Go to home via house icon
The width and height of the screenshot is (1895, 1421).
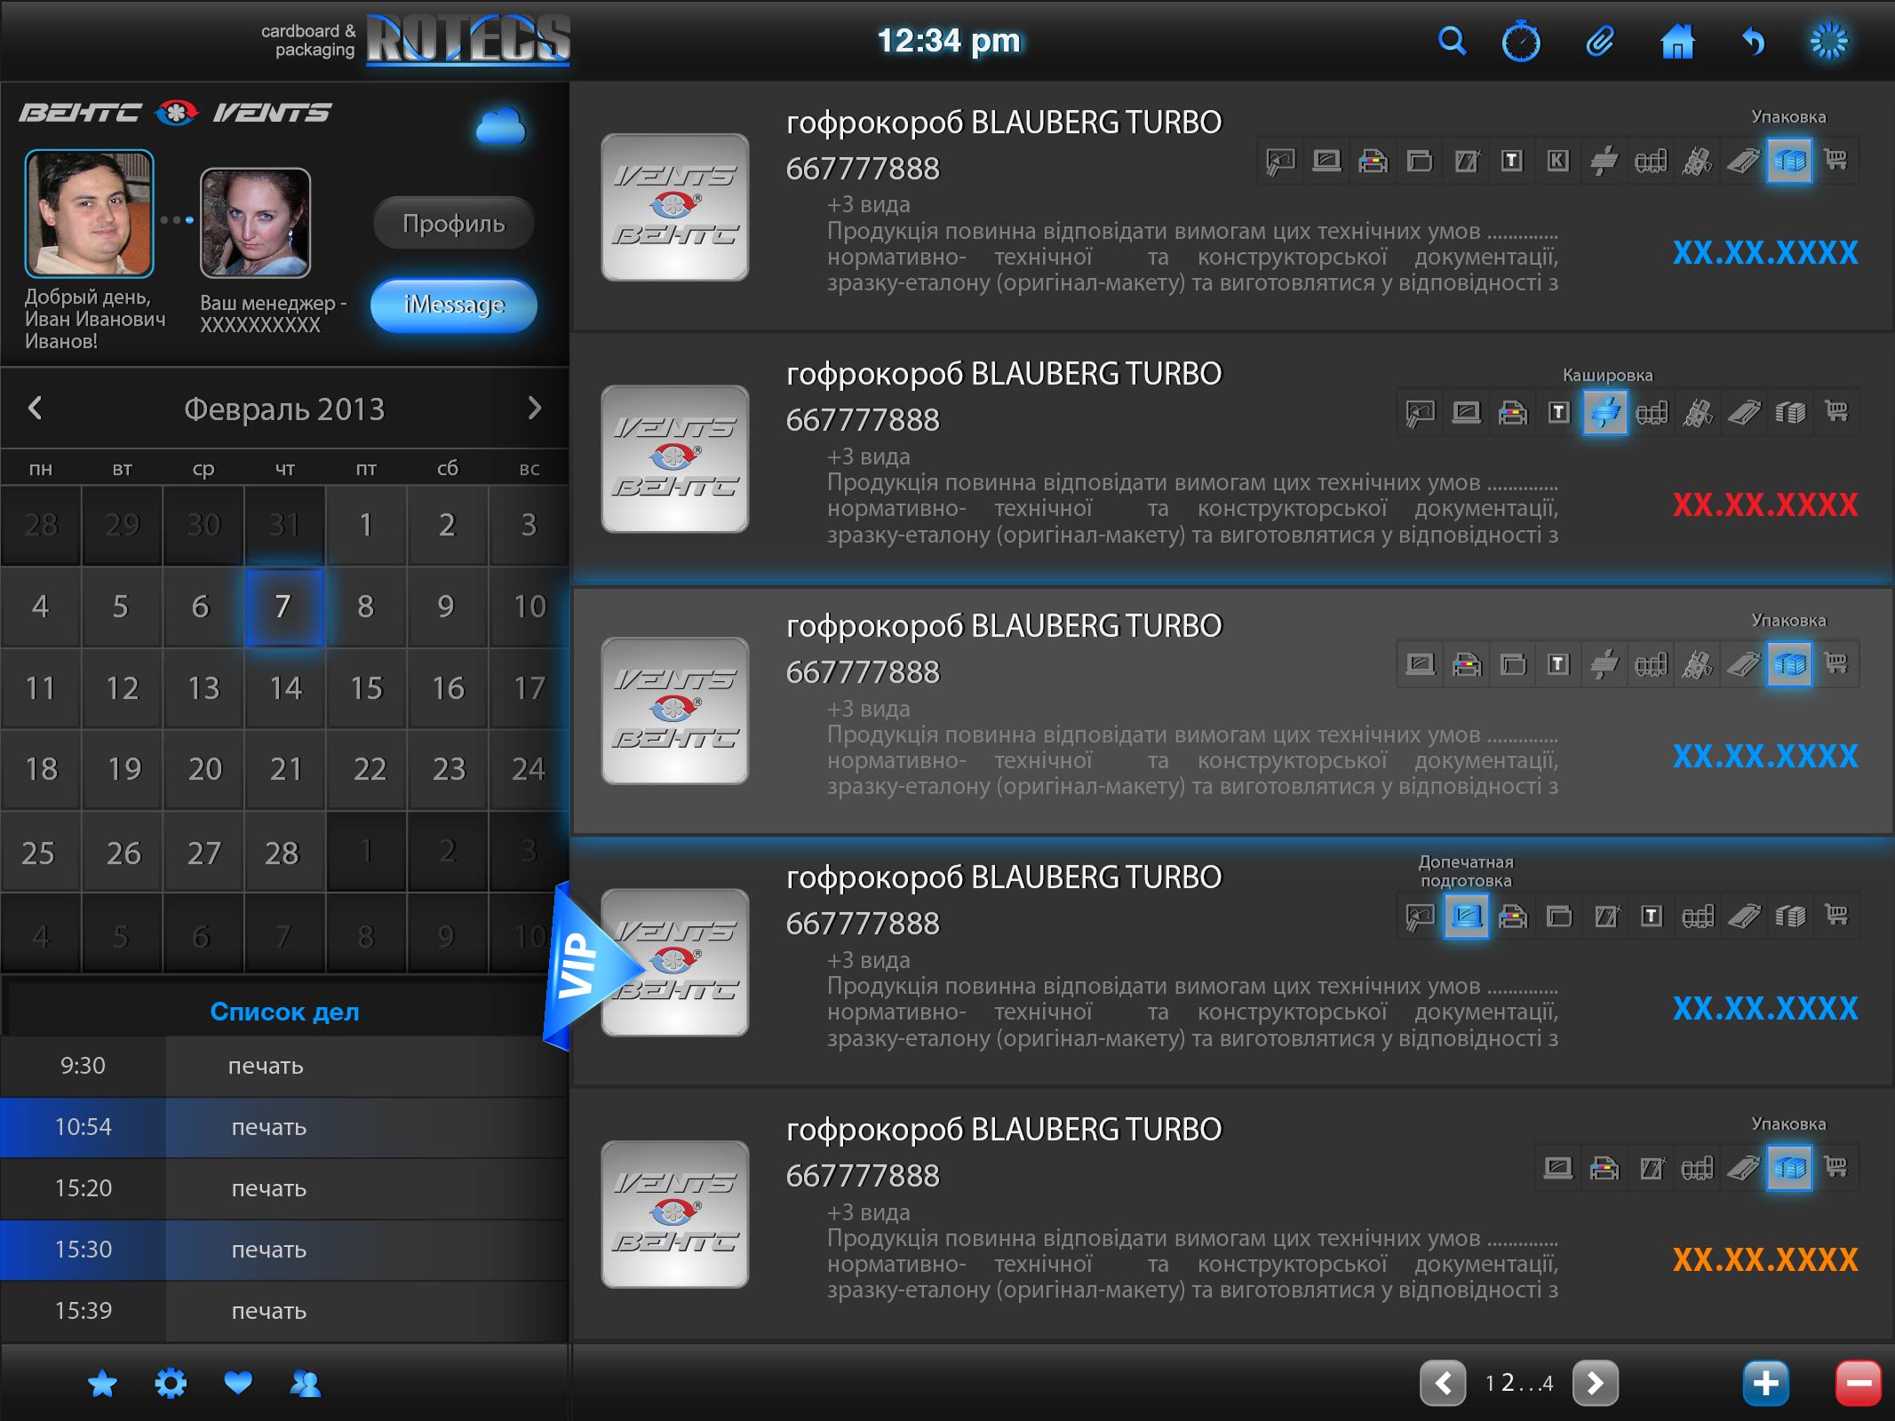1677,41
